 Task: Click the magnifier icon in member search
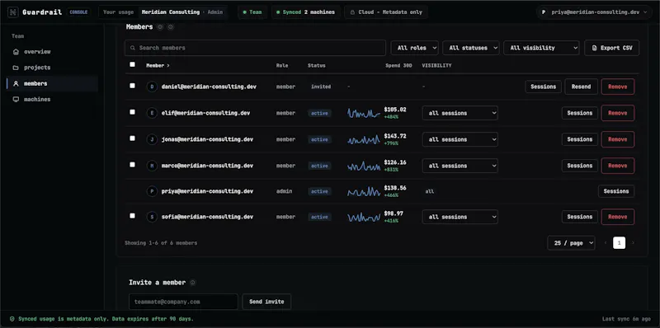[133, 48]
